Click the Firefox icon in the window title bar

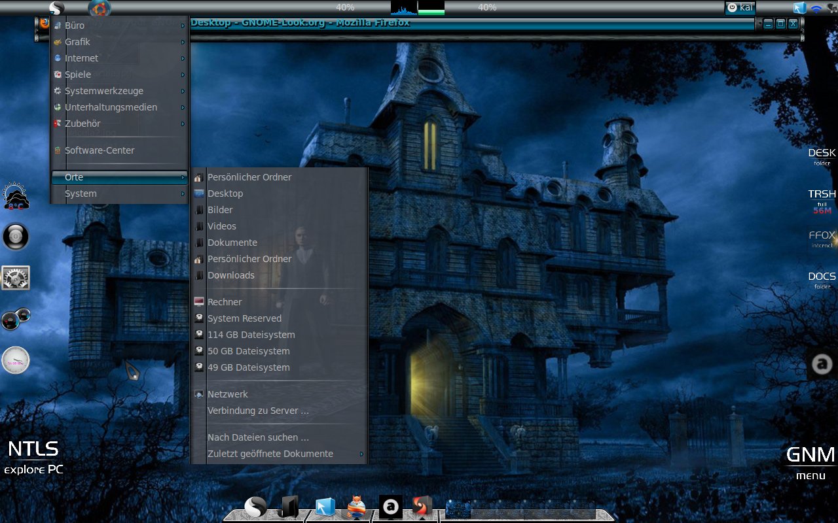pos(45,23)
